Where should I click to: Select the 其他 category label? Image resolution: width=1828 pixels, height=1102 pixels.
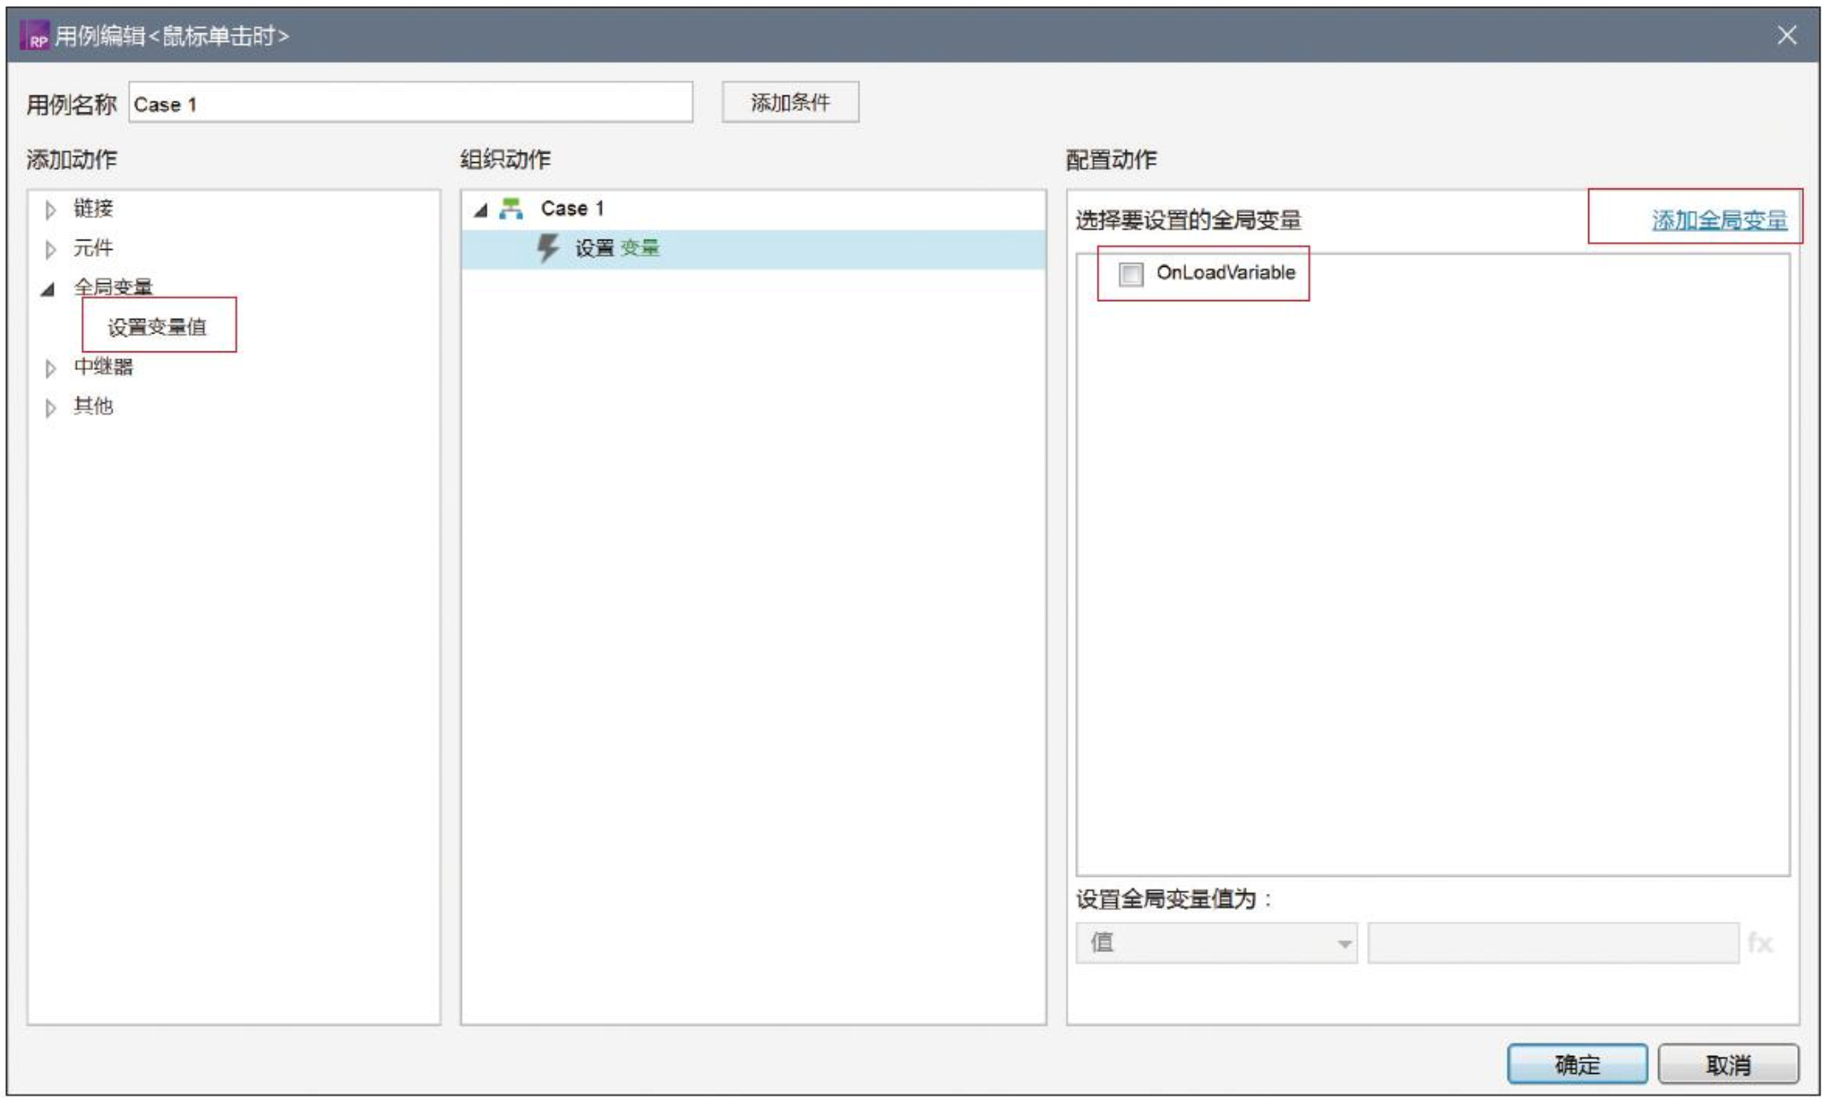[93, 406]
